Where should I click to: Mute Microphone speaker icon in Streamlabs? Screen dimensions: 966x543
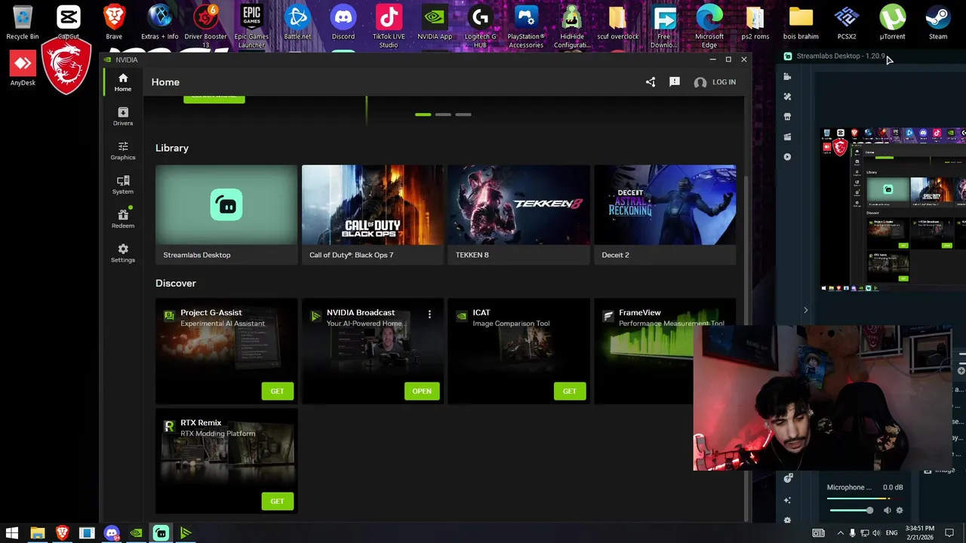tap(887, 511)
